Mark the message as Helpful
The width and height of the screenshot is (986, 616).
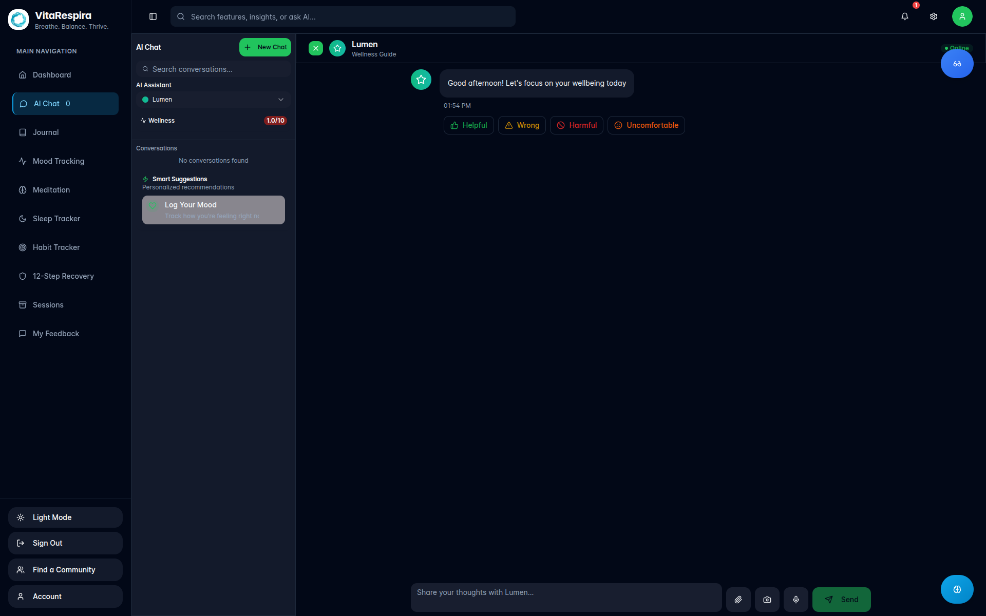click(x=468, y=125)
